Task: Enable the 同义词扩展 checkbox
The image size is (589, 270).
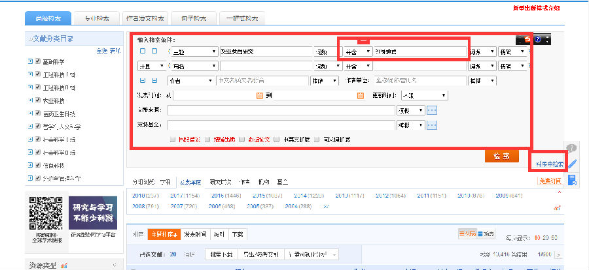Action: (x=317, y=140)
